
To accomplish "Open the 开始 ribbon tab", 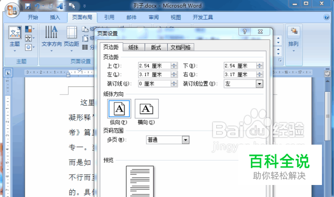I will point(33,17).
